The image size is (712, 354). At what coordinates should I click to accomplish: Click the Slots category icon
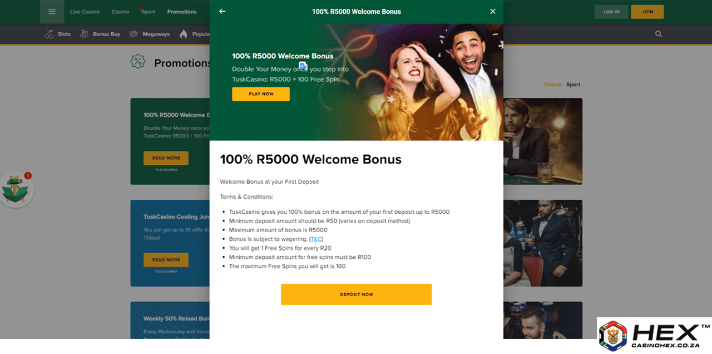coord(50,34)
